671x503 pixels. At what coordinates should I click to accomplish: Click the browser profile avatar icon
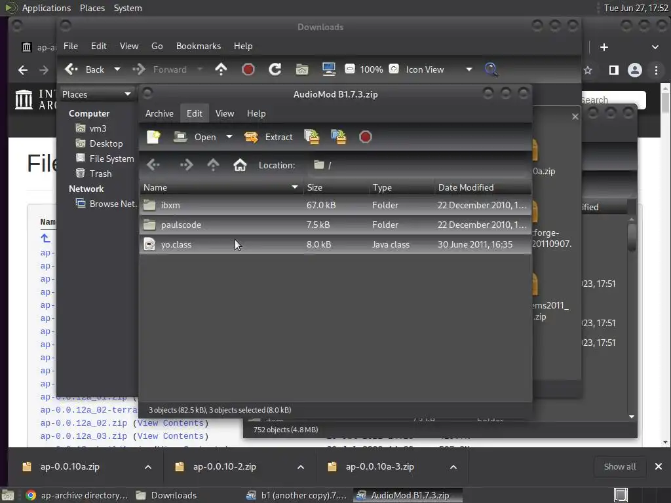point(634,70)
